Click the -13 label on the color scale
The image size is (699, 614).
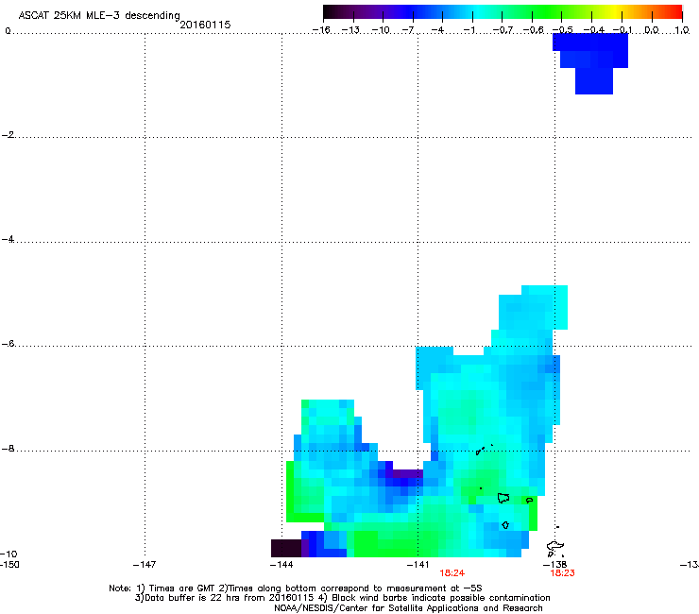pos(350,30)
